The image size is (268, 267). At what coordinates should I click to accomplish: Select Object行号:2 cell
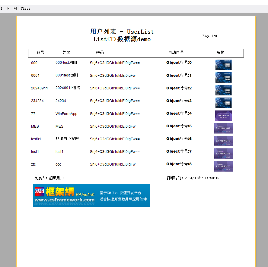[179, 88]
